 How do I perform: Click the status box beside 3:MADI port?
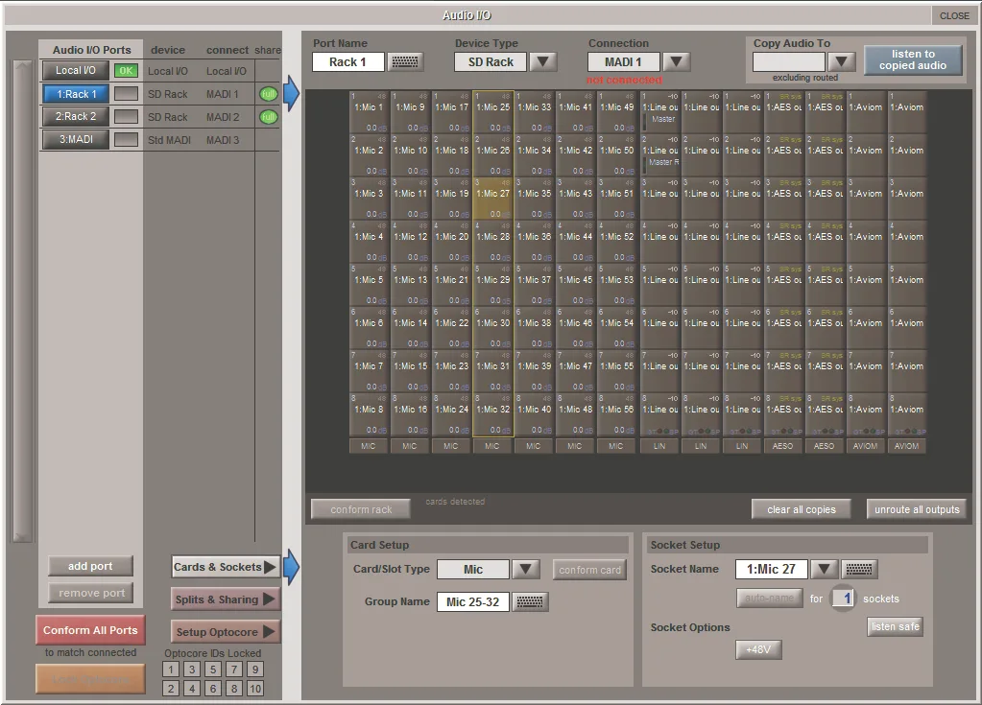(126, 139)
